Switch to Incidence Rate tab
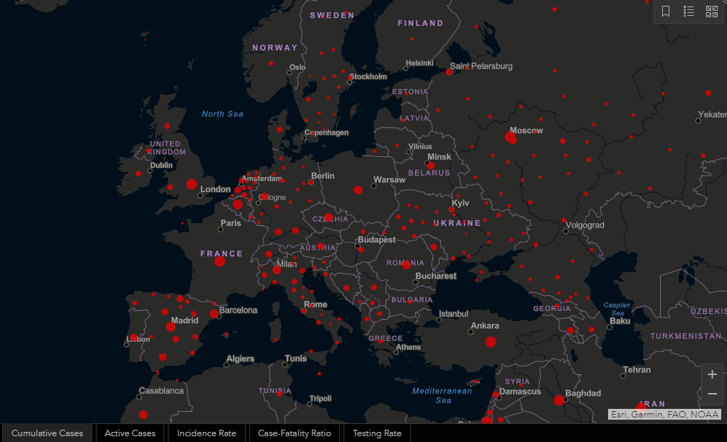Screen dimensions: 727x442 [x=206, y=433]
